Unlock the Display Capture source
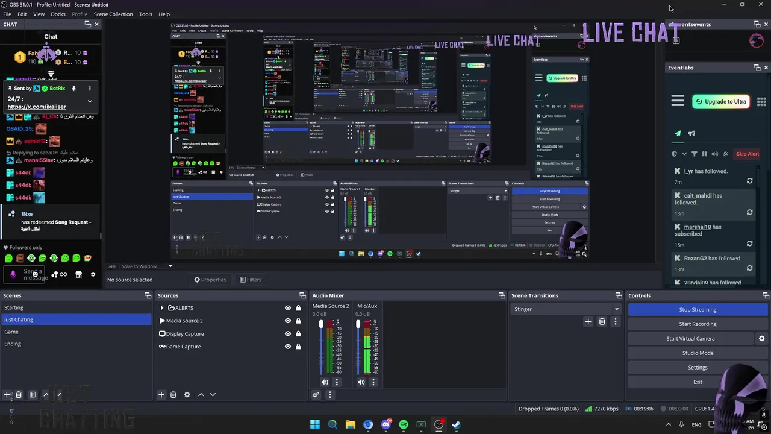The width and height of the screenshot is (771, 434). pos(298,333)
